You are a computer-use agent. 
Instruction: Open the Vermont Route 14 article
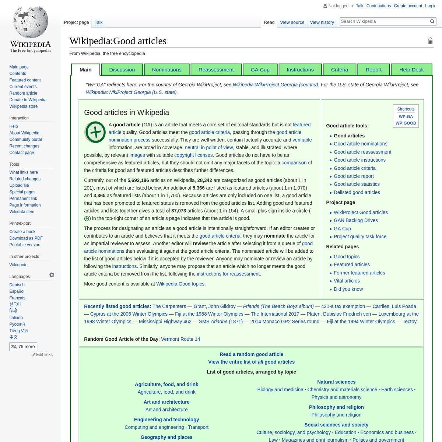[x=180, y=339]
